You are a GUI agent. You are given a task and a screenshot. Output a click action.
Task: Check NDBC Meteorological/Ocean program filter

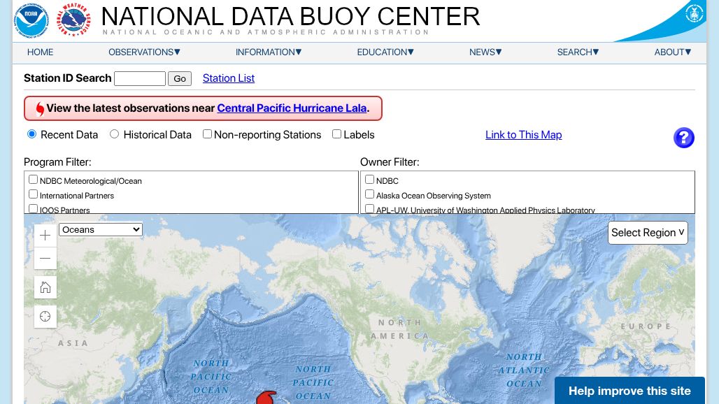33,180
